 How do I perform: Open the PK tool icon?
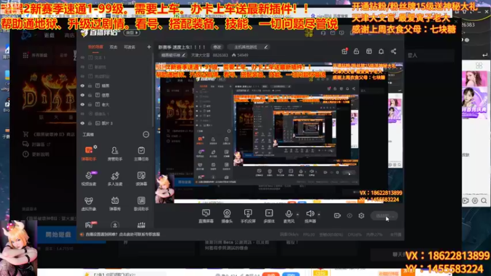pyautogui.click(x=90, y=224)
